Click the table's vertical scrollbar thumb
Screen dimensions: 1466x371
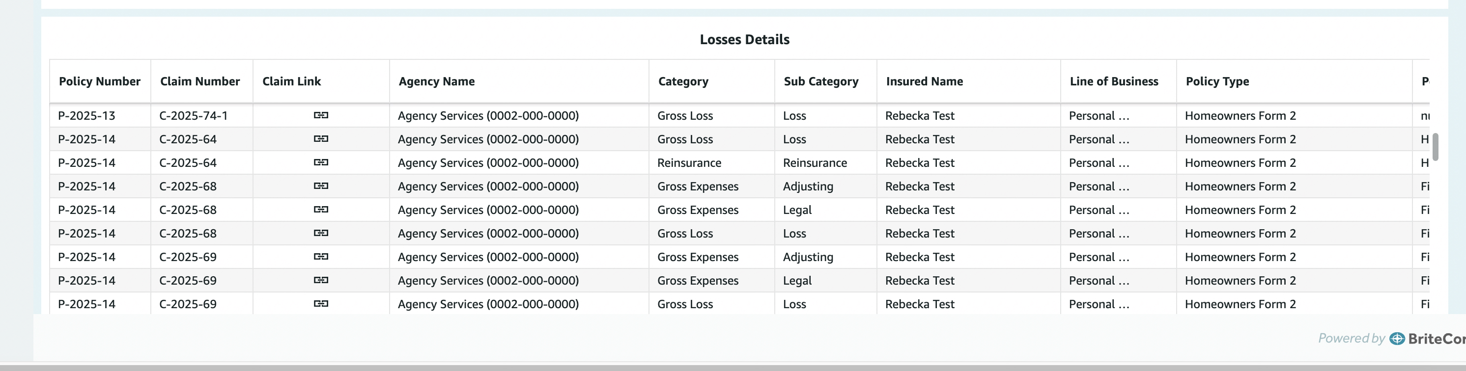[1435, 147]
